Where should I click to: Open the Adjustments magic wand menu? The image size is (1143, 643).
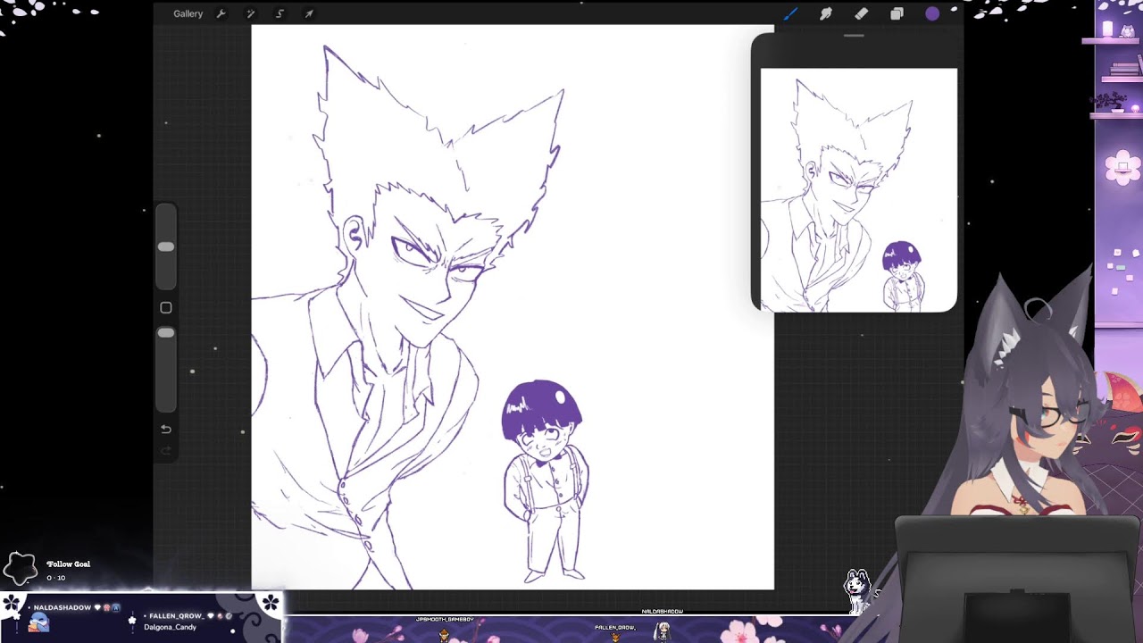tap(250, 13)
